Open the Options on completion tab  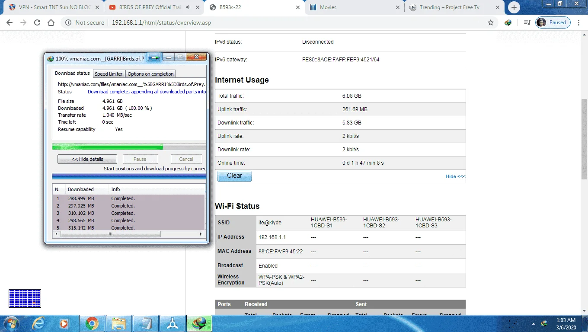click(x=150, y=74)
